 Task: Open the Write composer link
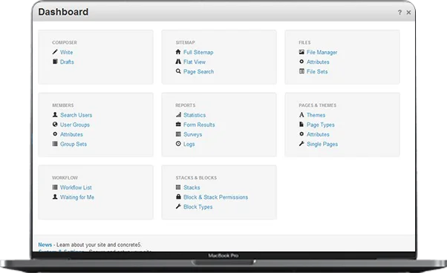click(66, 52)
